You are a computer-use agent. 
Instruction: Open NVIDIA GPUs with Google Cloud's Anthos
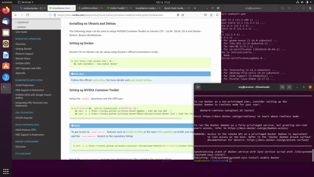pyautogui.click(x=33, y=96)
